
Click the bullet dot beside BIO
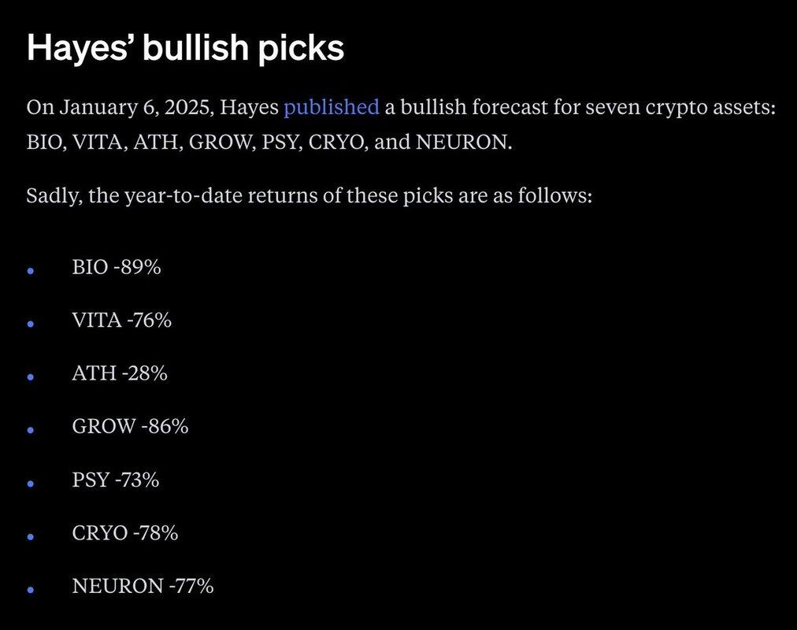point(31,270)
